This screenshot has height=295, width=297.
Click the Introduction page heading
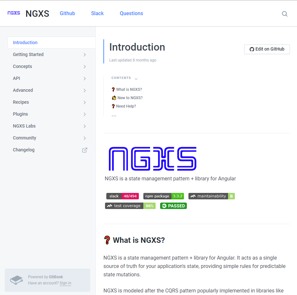pyautogui.click(x=137, y=47)
